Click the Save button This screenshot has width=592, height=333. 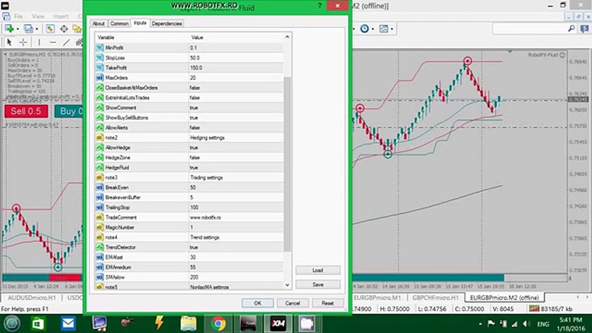pos(318,284)
